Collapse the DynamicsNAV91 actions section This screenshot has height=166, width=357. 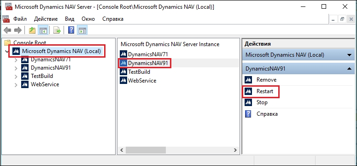(x=349, y=69)
